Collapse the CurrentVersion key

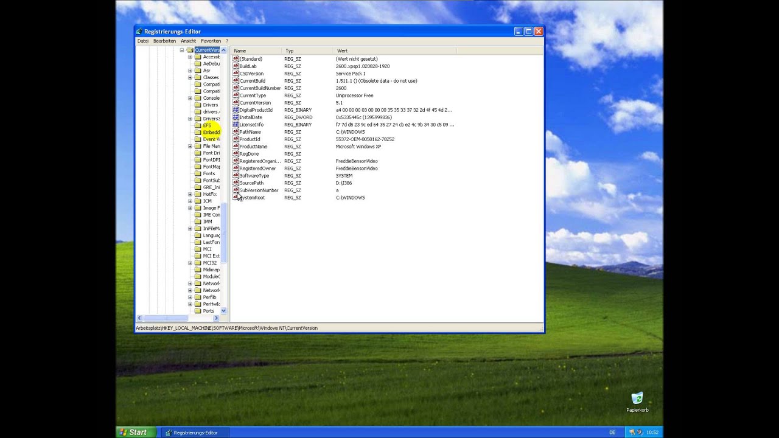(x=181, y=50)
